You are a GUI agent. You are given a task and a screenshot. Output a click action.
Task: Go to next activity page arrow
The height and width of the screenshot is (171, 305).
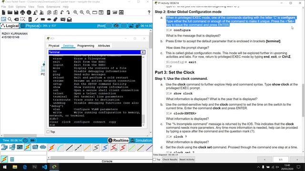[297, 160]
